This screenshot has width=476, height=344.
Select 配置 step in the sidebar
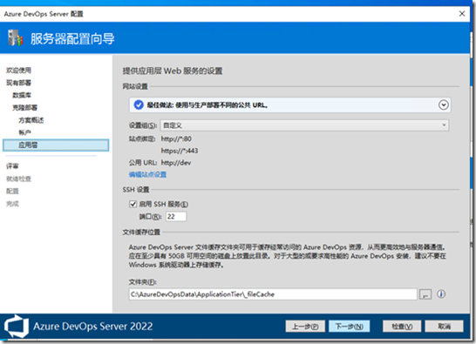[x=12, y=191]
